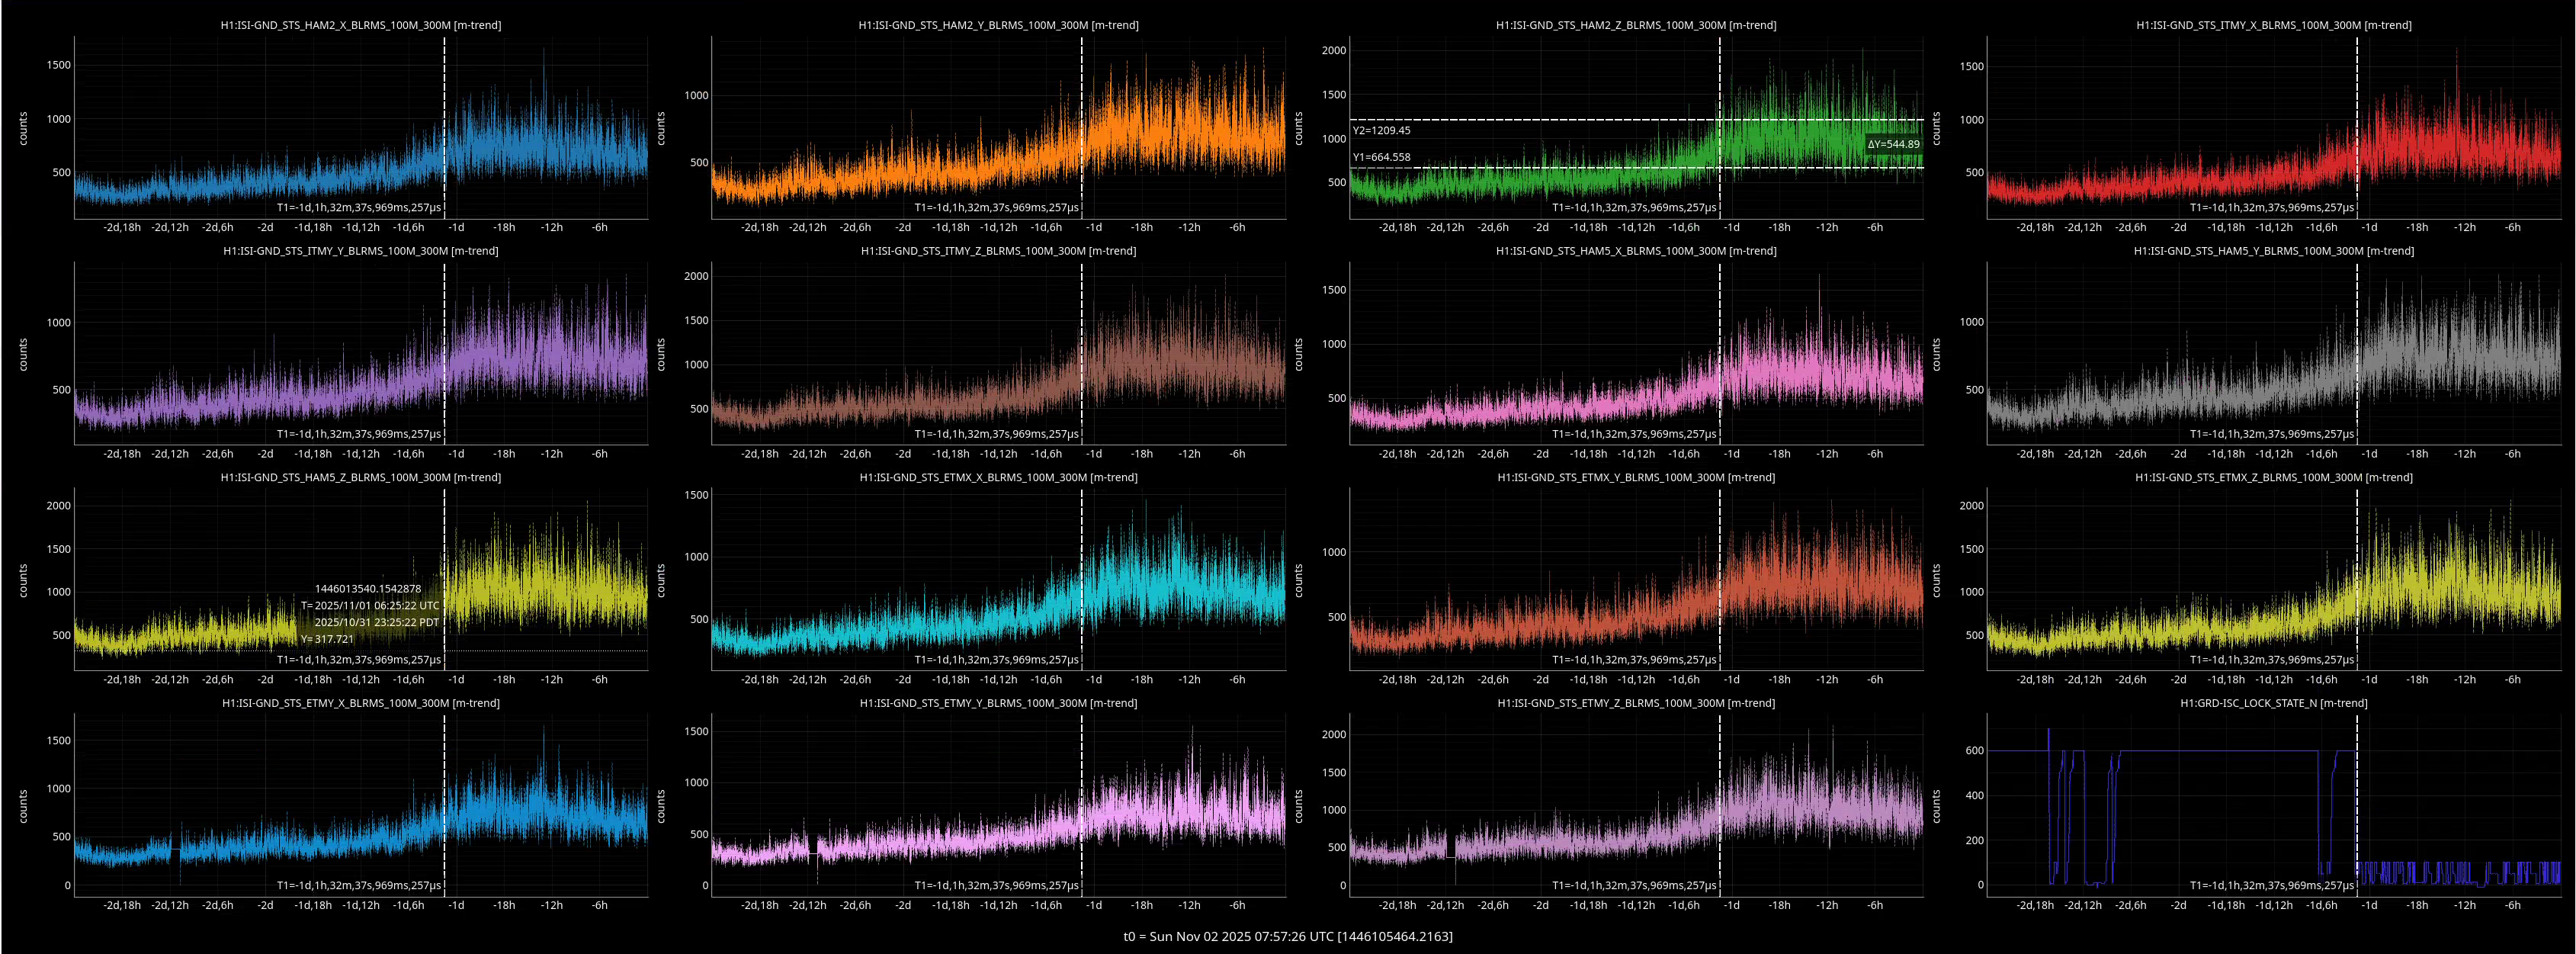Click the HAM2_X BLRMS plot title

pos(360,25)
